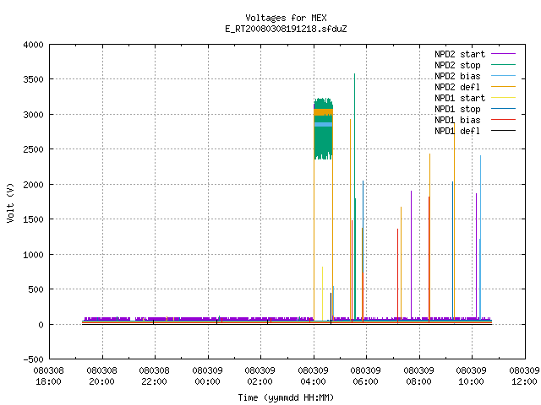Click the 'NPD1 stop' legend label
This screenshot has width=541, height=405.
(x=457, y=109)
